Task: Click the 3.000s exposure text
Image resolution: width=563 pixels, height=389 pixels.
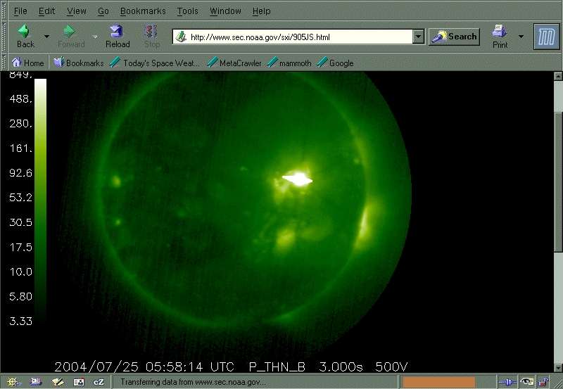Action: (x=341, y=366)
